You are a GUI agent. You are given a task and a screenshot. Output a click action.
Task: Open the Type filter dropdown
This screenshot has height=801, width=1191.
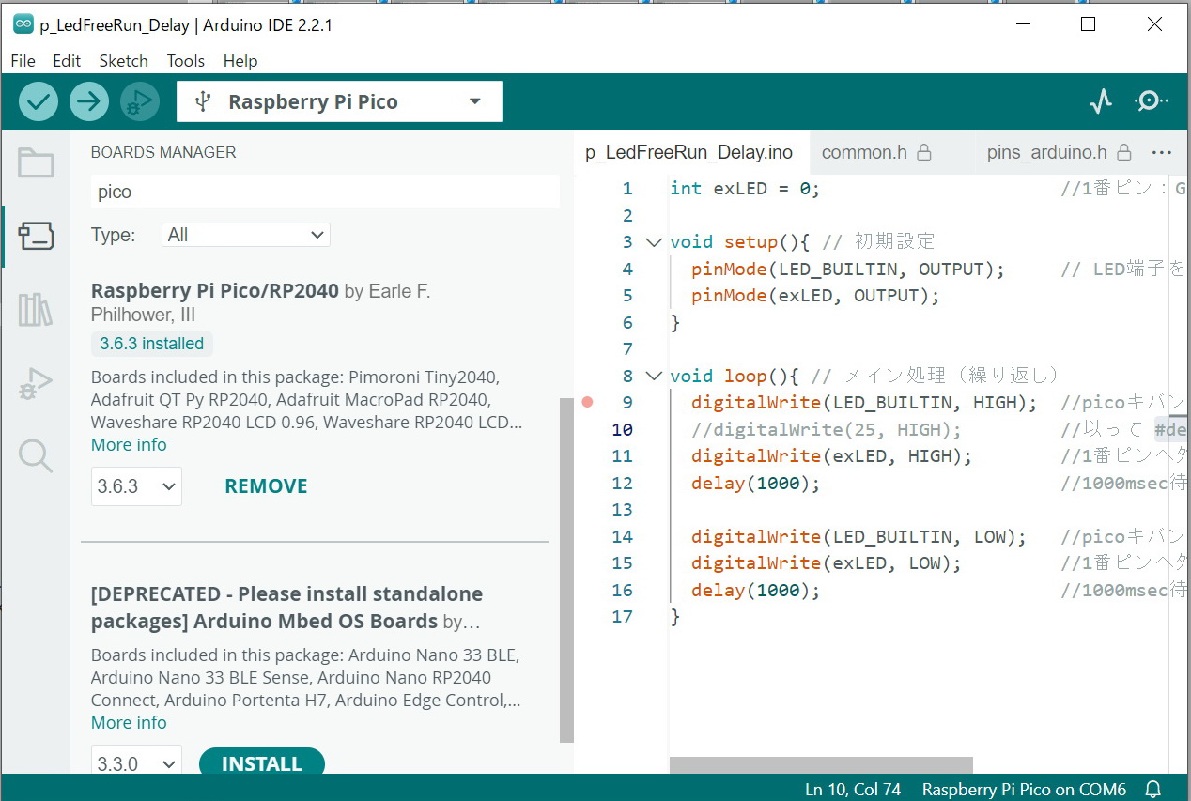(246, 235)
